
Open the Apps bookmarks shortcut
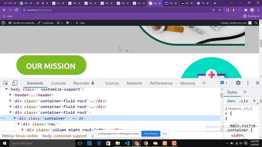pos(8,16)
